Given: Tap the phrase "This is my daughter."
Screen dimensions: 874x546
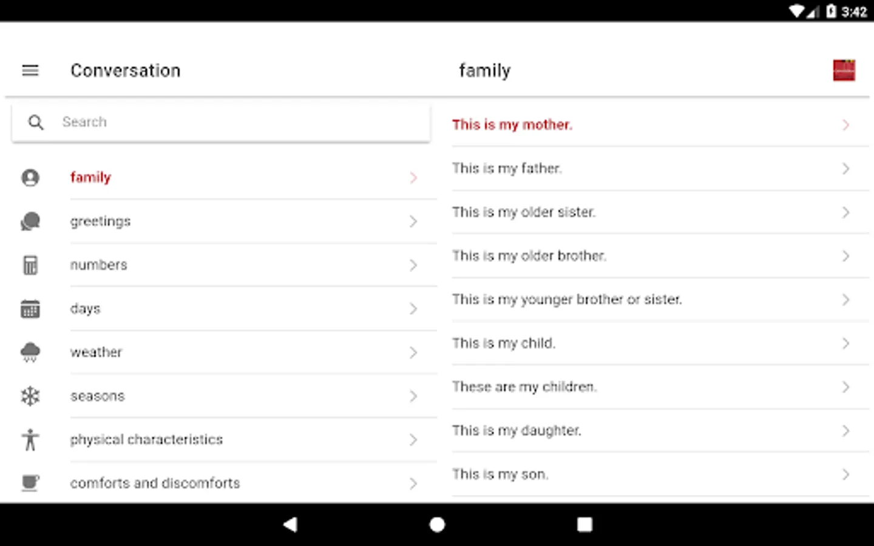Looking at the screenshot, I should tap(517, 431).
